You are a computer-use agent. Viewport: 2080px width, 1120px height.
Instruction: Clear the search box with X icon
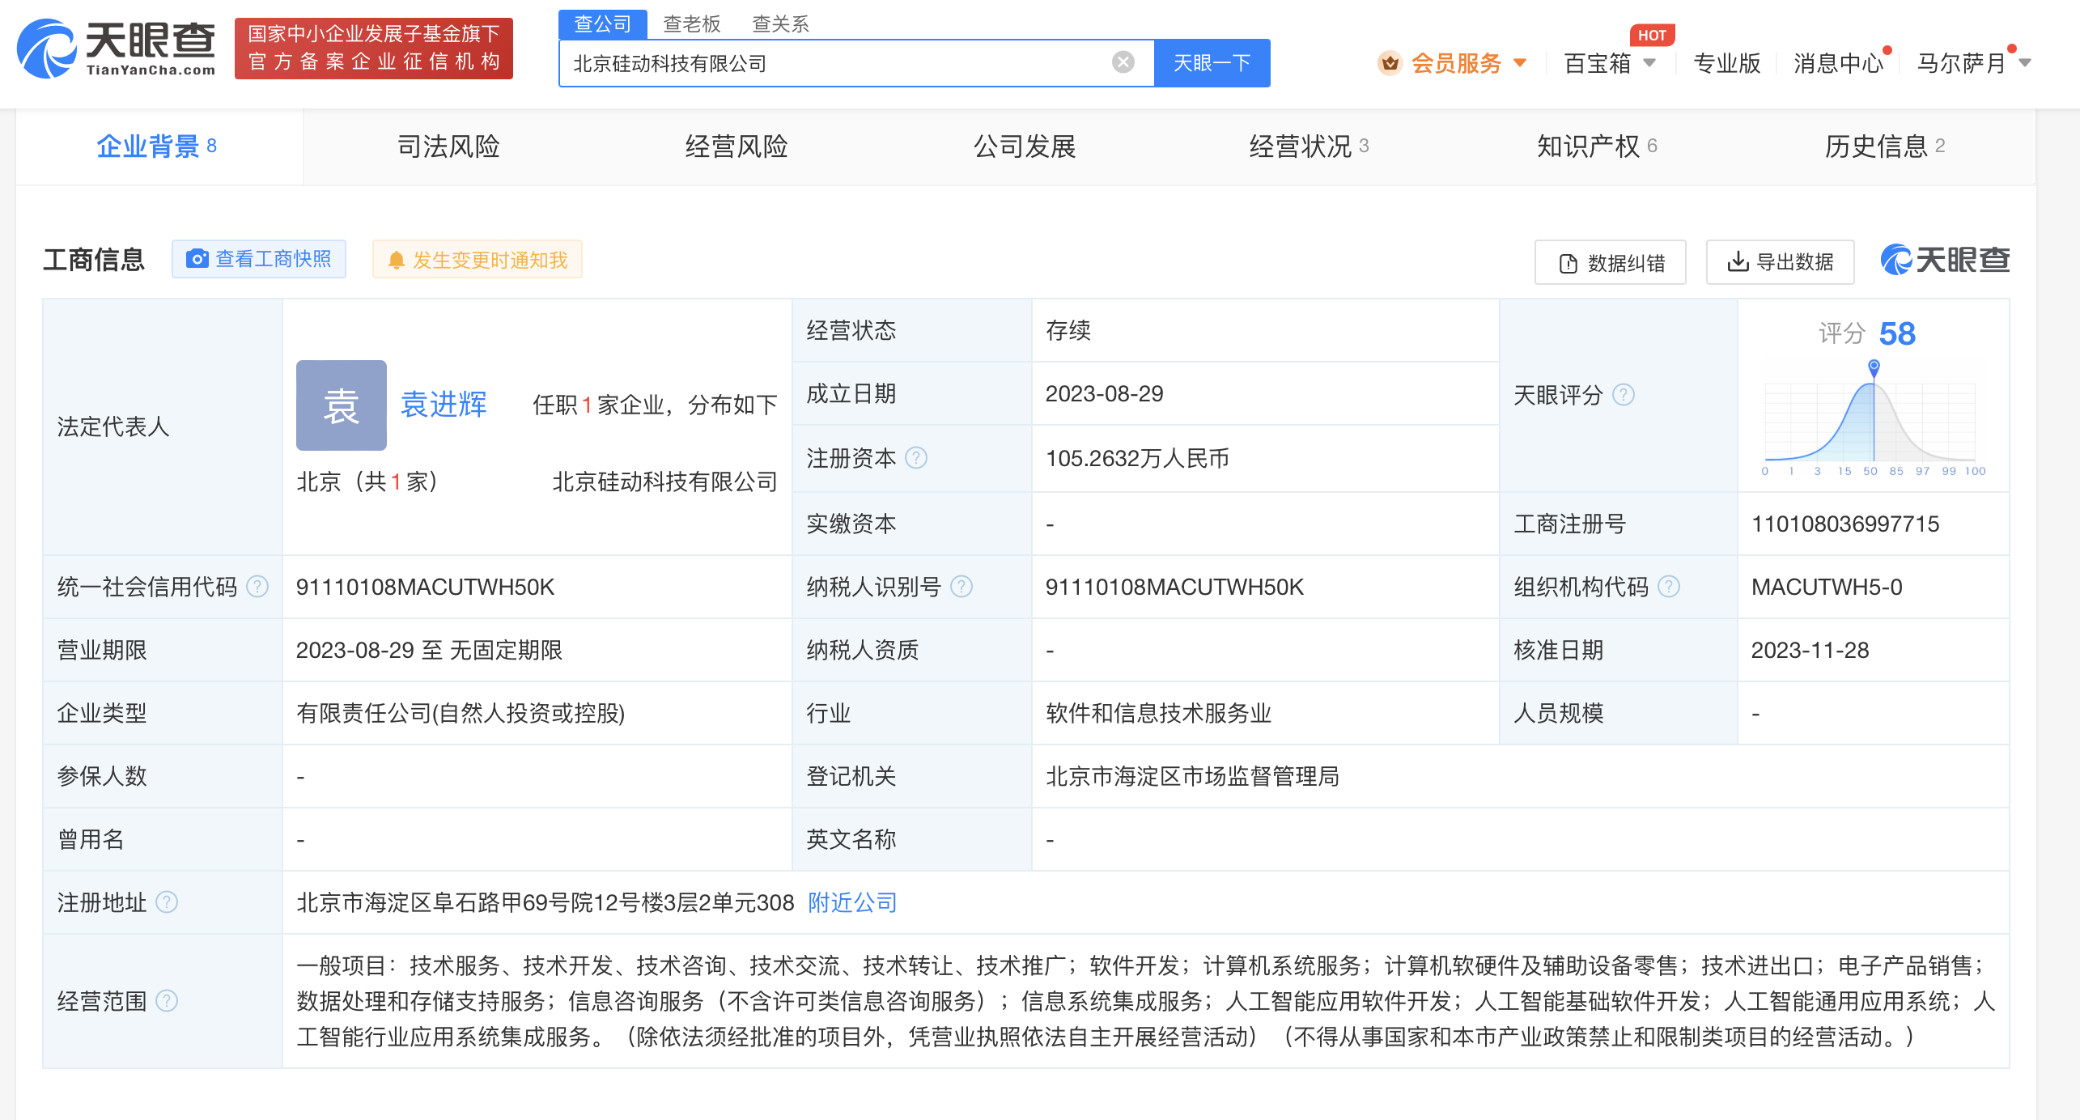1121,62
